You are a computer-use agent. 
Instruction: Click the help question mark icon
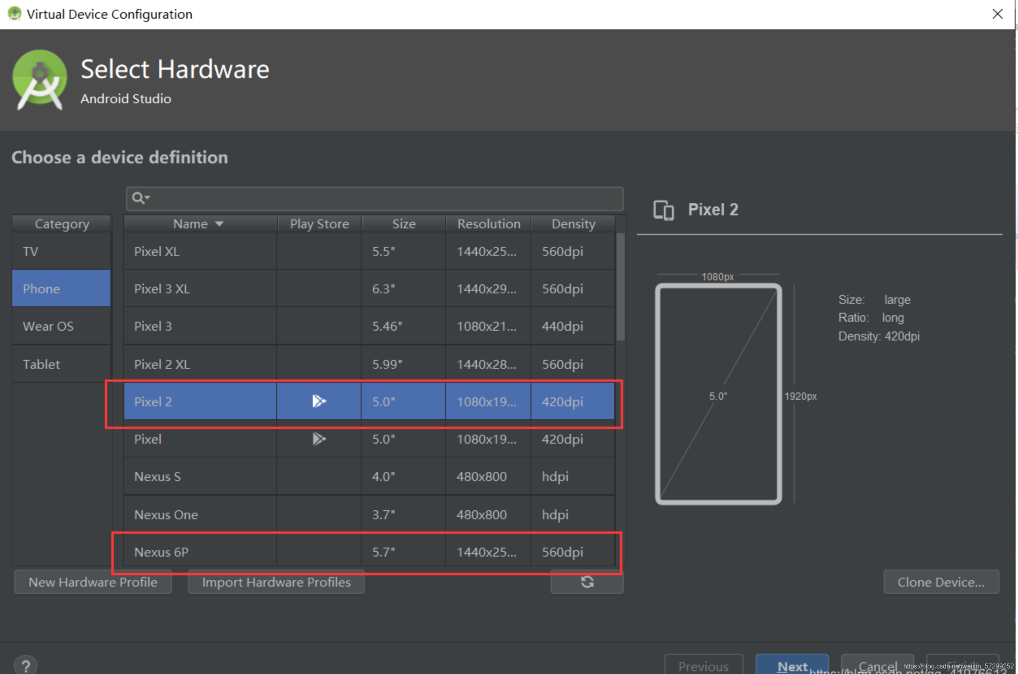[x=26, y=666]
